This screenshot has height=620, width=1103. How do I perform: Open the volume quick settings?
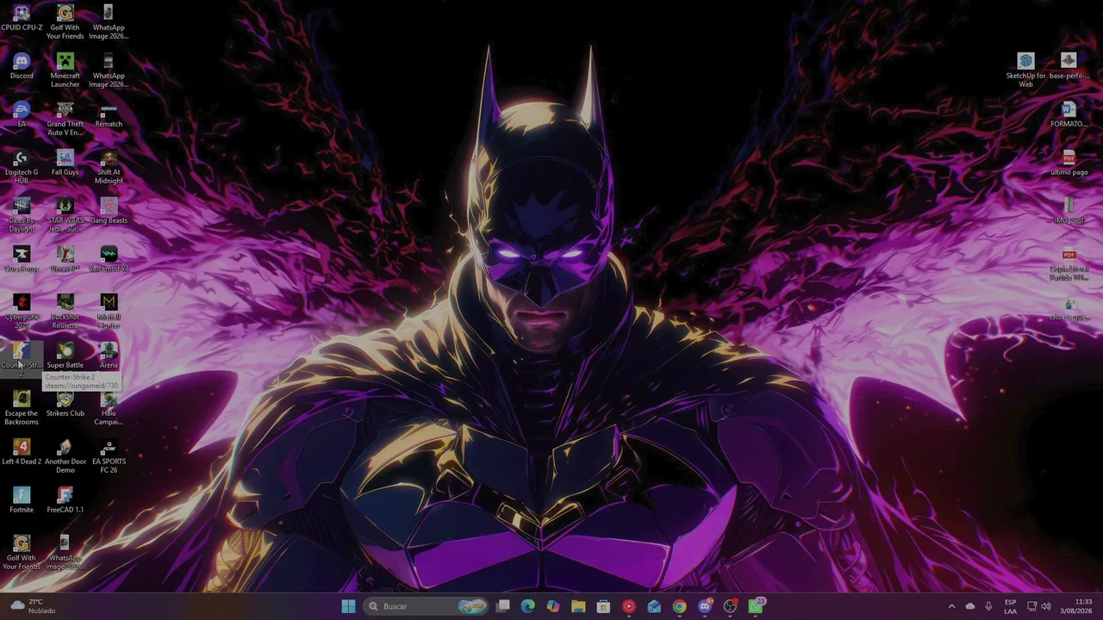click(1046, 606)
